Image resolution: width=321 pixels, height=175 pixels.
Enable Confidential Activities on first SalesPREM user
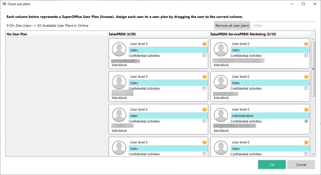click(x=204, y=56)
